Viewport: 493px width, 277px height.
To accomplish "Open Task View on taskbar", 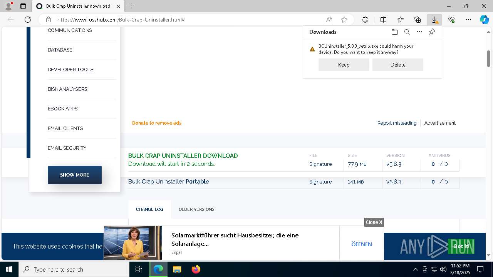I will tap(139, 269).
